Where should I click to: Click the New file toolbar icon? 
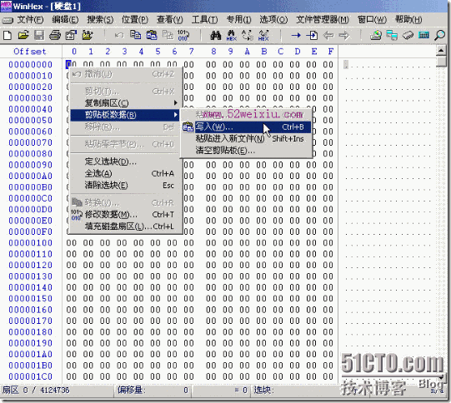click(x=8, y=35)
